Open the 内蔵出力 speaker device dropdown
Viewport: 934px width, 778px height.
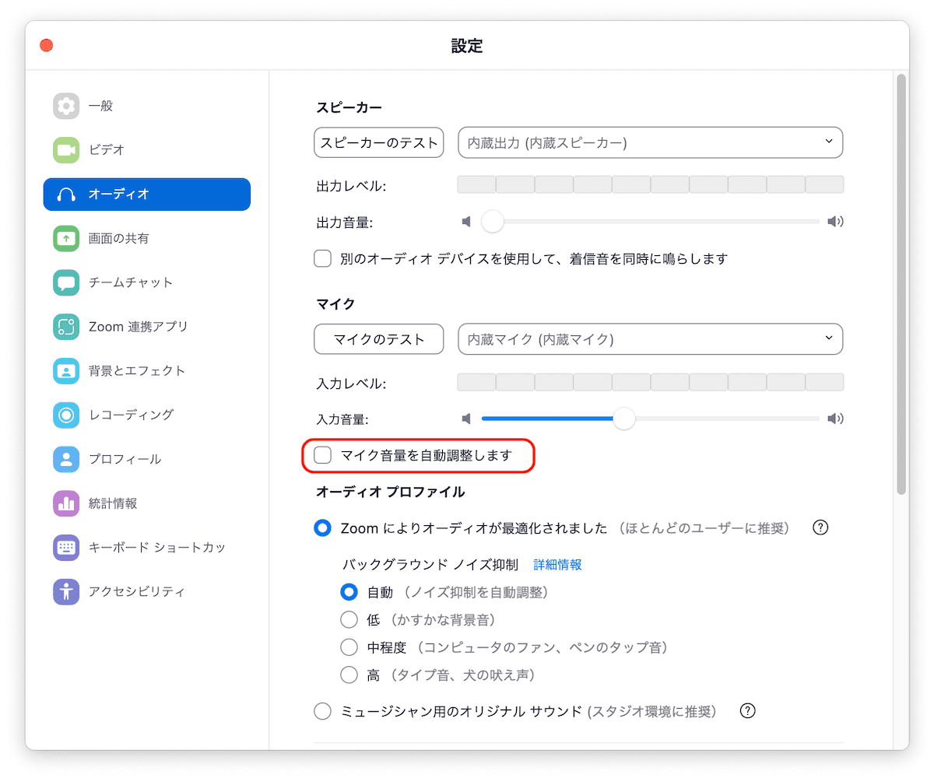(650, 142)
